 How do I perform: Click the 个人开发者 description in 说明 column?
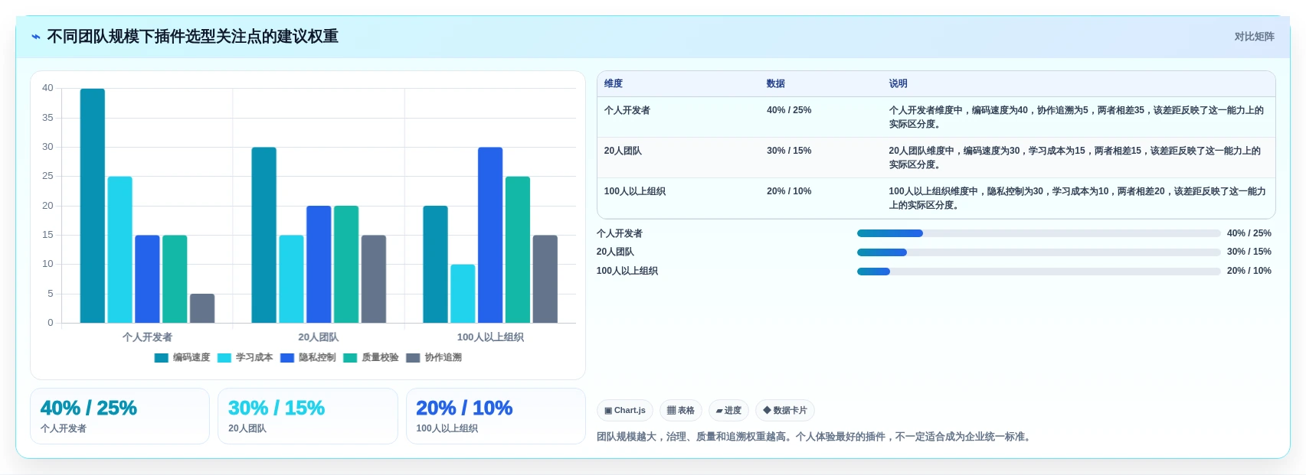1076,117
